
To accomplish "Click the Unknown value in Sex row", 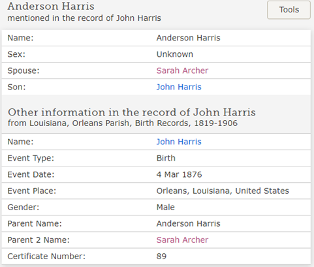I will (x=175, y=54).
